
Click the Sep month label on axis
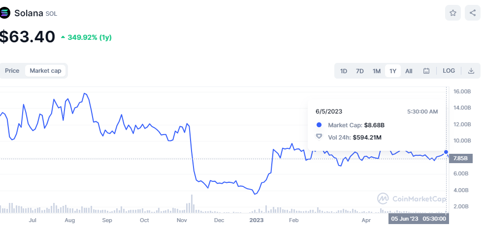click(x=107, y=220)
